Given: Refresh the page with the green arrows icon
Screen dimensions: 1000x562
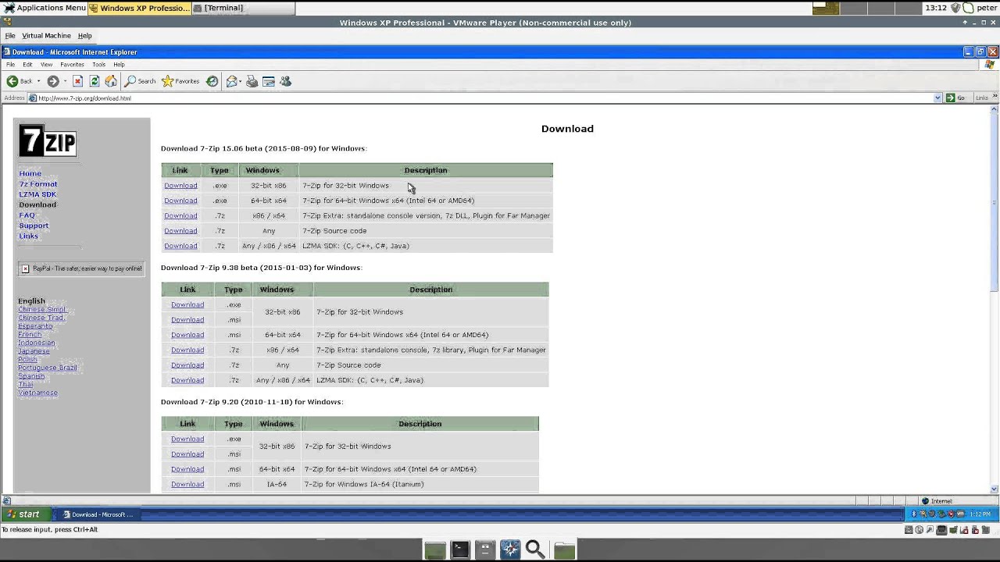Looking at the screenshot, I should (95, 81).
